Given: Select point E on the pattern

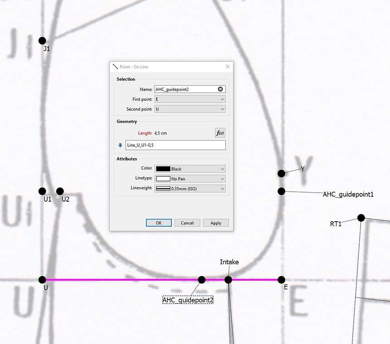Looking at the screenshot, I should click(281, 280).
